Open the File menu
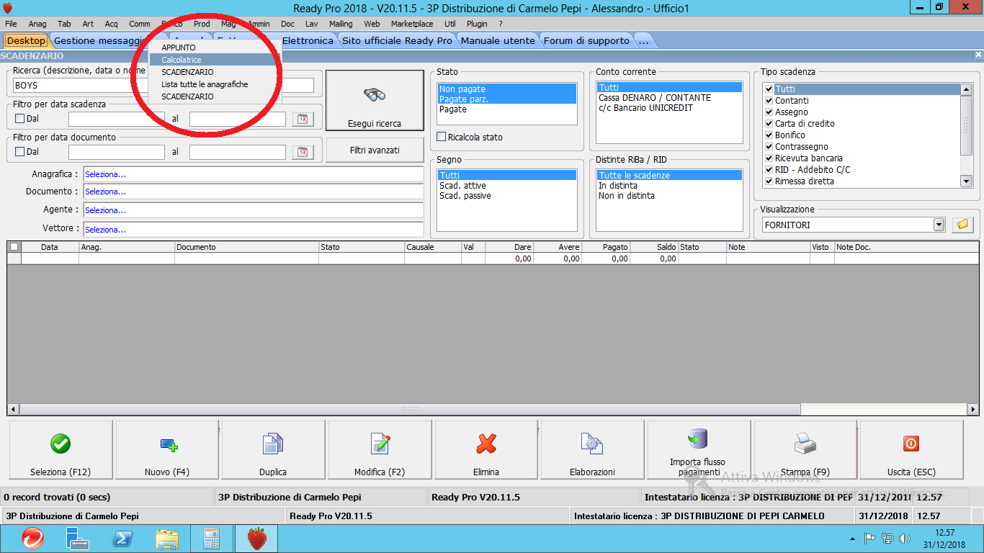This screenshot has height=553, width=984. pyautogui.click(x=11, y=24)
